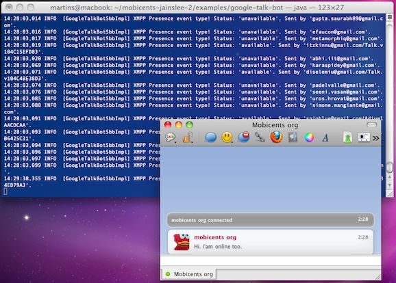Click the Terminal window title text
Viewport: 396px width, 283px height.
pyautogui.click(x=197, y=8)
